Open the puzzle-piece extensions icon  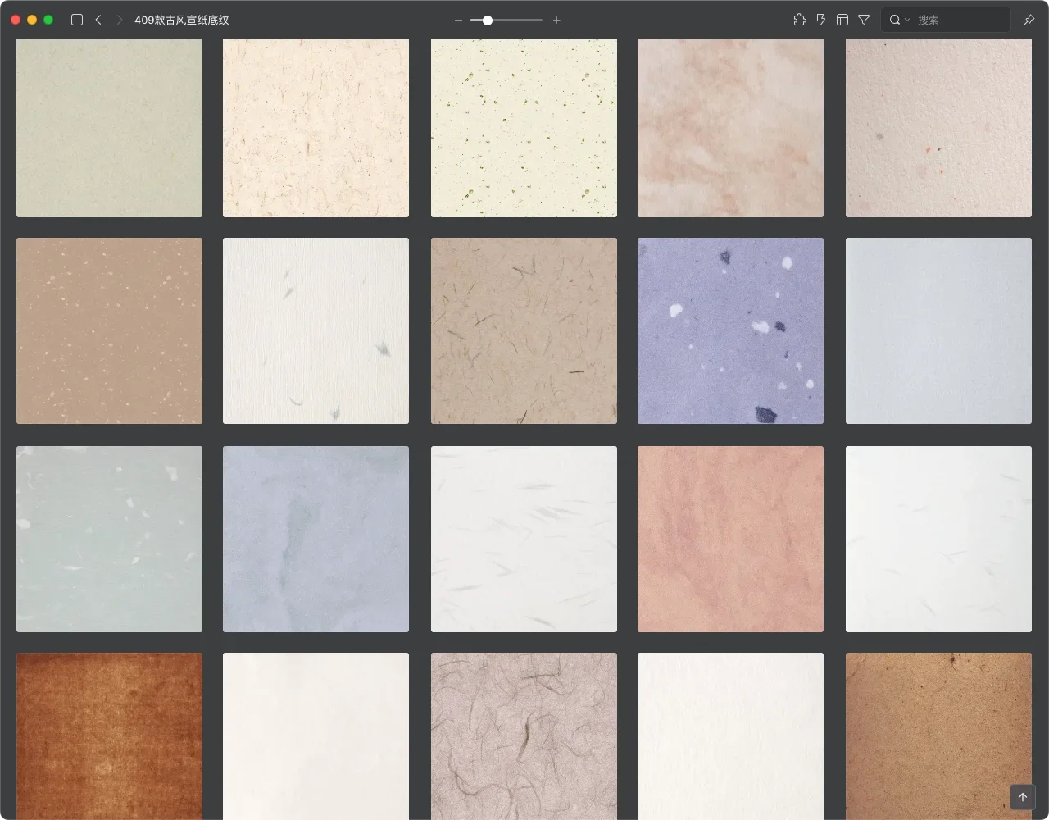tap(800, 20)
